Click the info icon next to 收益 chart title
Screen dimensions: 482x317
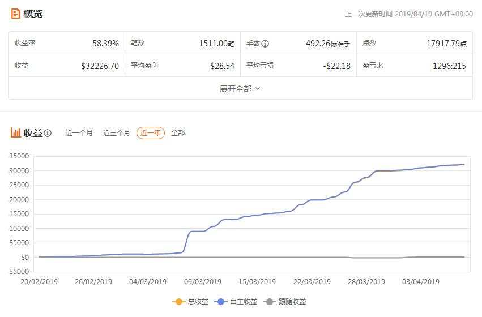tap(48, 133)
